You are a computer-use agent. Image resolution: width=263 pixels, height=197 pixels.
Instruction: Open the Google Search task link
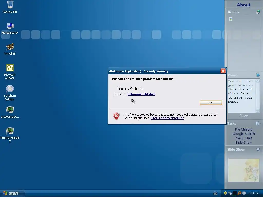click(243, 134)
